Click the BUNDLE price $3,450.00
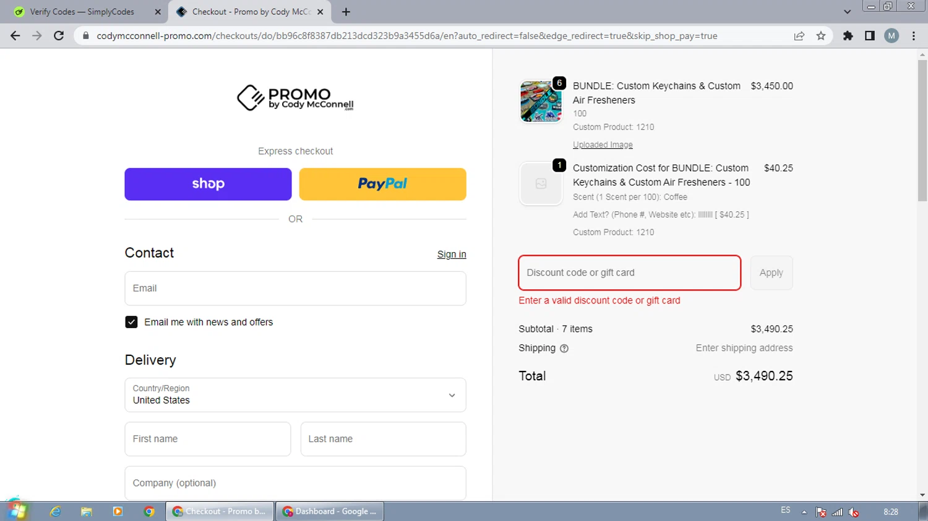The width and height of the screenshot is (928, 521). click(x=771, y=86)
